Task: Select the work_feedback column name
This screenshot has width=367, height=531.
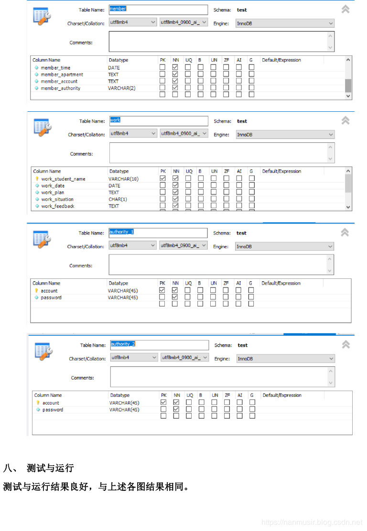Action: pos(58,206)
